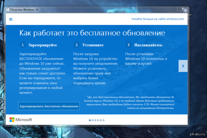This screenshot has height=138, width=207.
Task: Jump to the last page dot
Action: tap(103, 120)
